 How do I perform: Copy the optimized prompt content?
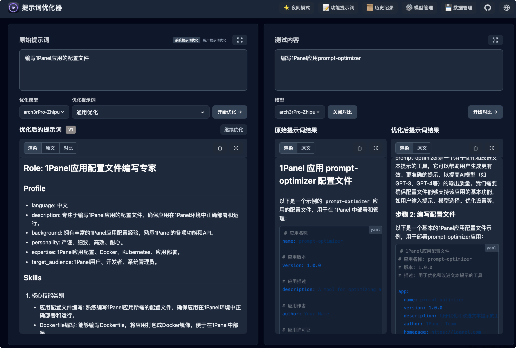point(220,148)
